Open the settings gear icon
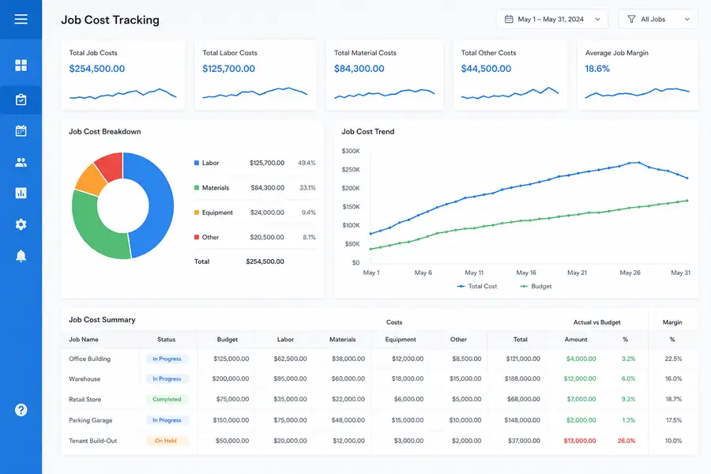Viewport: 711px width, 474px height. (21, 224)
